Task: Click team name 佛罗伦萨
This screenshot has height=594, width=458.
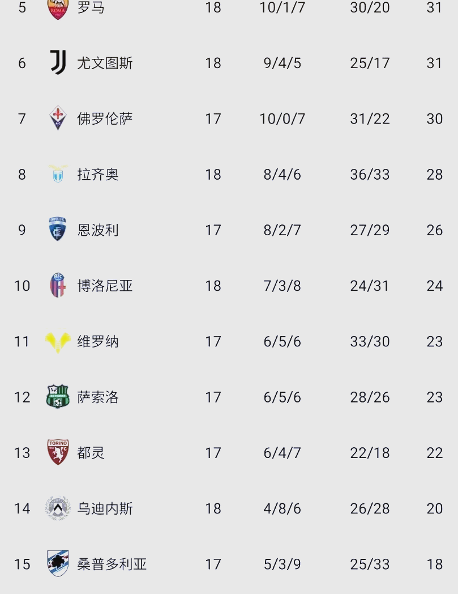Action: 105,118
